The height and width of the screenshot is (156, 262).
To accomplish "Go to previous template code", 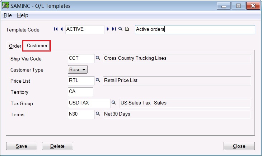I will (62, 29).
